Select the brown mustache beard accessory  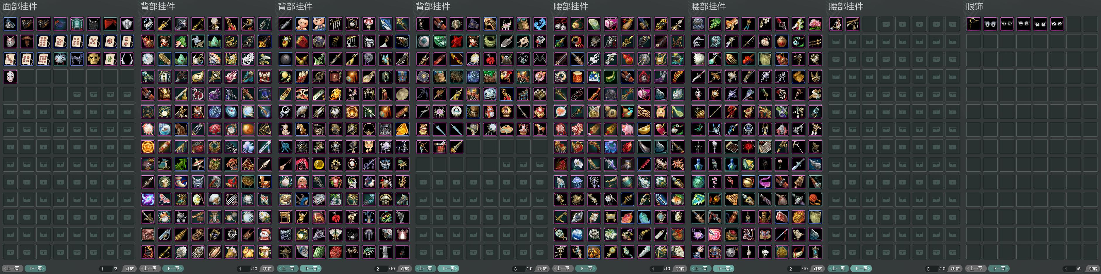pos(27,42)
